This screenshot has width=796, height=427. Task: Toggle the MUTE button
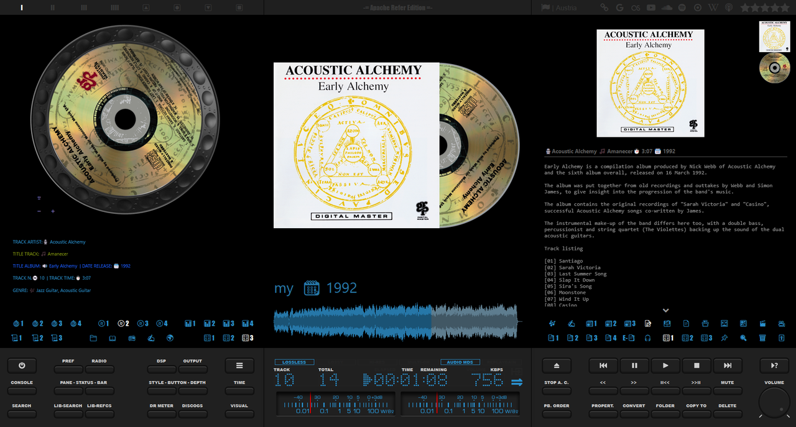[x=728, y=391]
